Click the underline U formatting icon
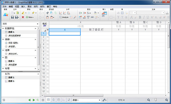 [148, 17]
